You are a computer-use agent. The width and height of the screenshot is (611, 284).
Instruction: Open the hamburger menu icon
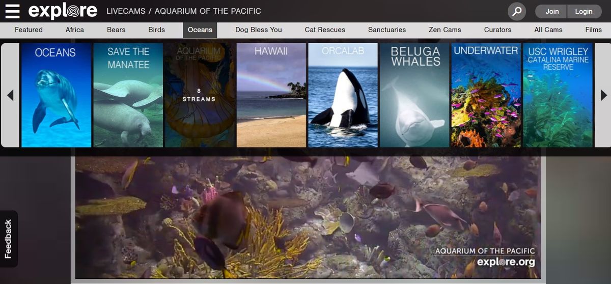tap(12, 11)
